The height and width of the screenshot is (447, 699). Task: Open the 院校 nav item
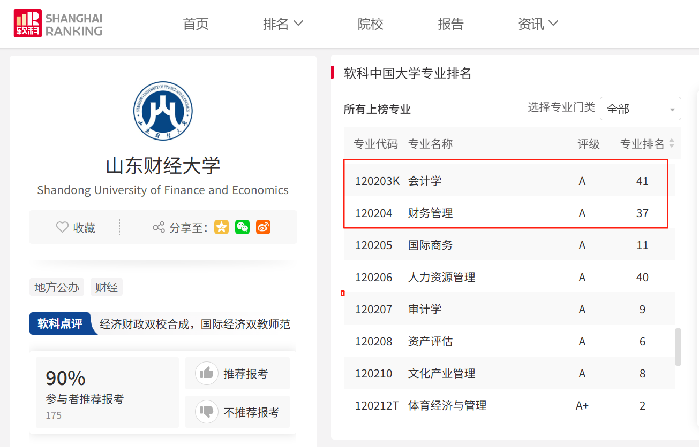tap(370, 24)
